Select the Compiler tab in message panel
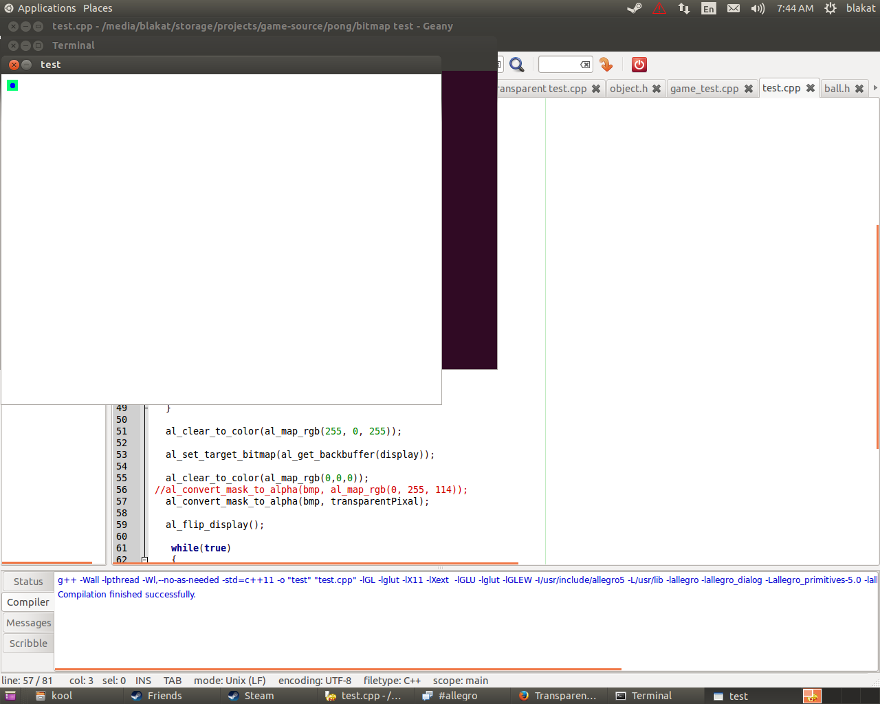 28,602
